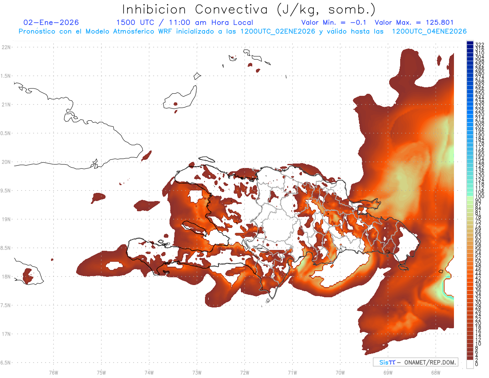
Task: Click the "73W" longitude label
Action: tap(197, 372)
